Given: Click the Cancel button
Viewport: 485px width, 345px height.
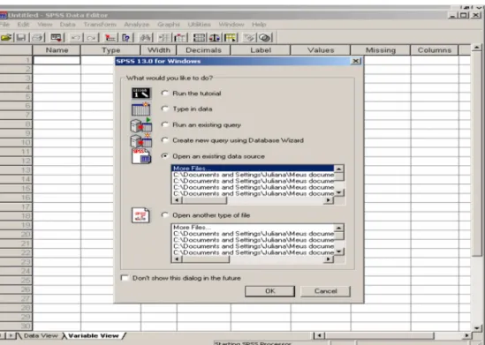Looking at the screenshot, I should (x=325, y=291).
